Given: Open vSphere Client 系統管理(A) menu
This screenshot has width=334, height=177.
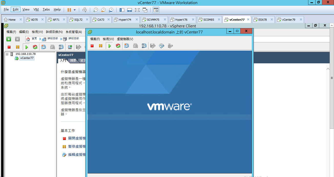Looking at the screenshot, I should pos(74,32).
